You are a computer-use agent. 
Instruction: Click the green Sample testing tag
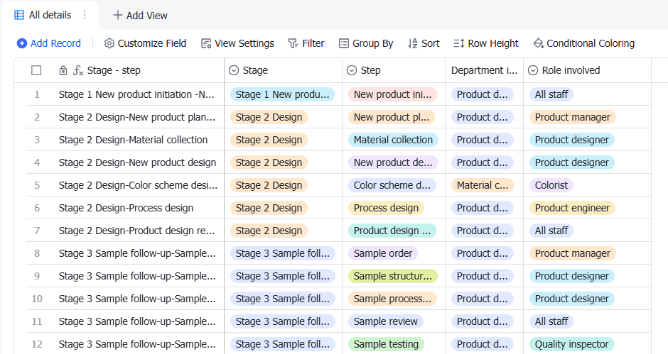386,344
